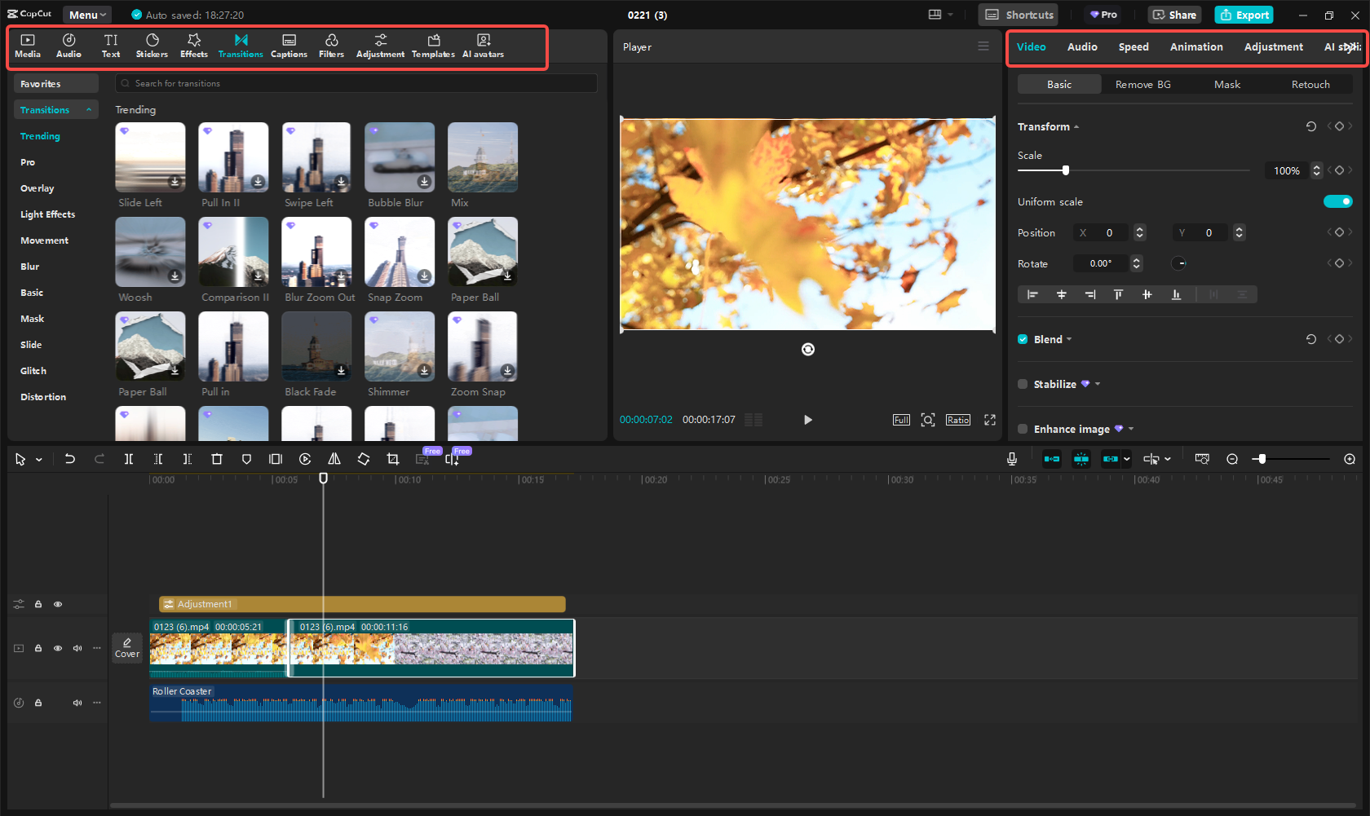This screenshot has height=816, width=1370.
Task: Click the Templates icon
Action: [433, 45]
